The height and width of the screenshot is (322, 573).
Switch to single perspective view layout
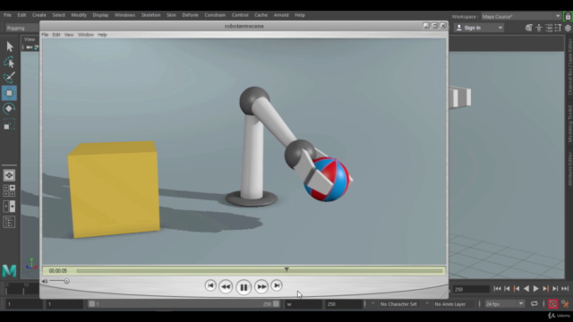(x=9, y=175)
